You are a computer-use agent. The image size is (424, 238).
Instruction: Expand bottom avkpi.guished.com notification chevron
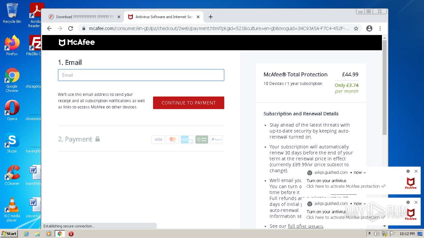[365, 204]
